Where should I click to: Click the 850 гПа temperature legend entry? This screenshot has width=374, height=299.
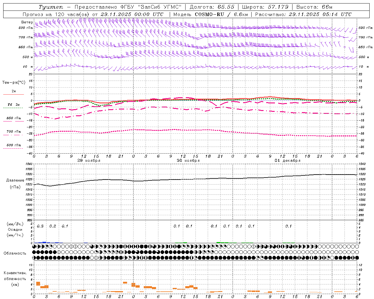13,118
